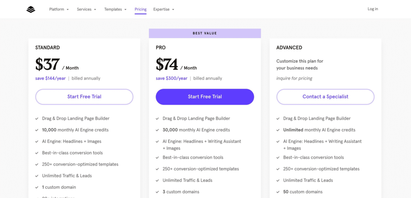The width and height of the screenshot is (411, 198).
Task: Click checkmark beside Pro's 30,000 monthly credits
Action: pos(157,130)
